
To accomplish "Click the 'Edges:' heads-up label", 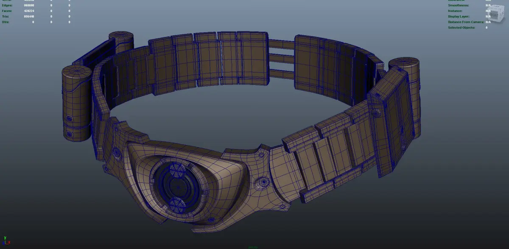I will coord(7,5).
